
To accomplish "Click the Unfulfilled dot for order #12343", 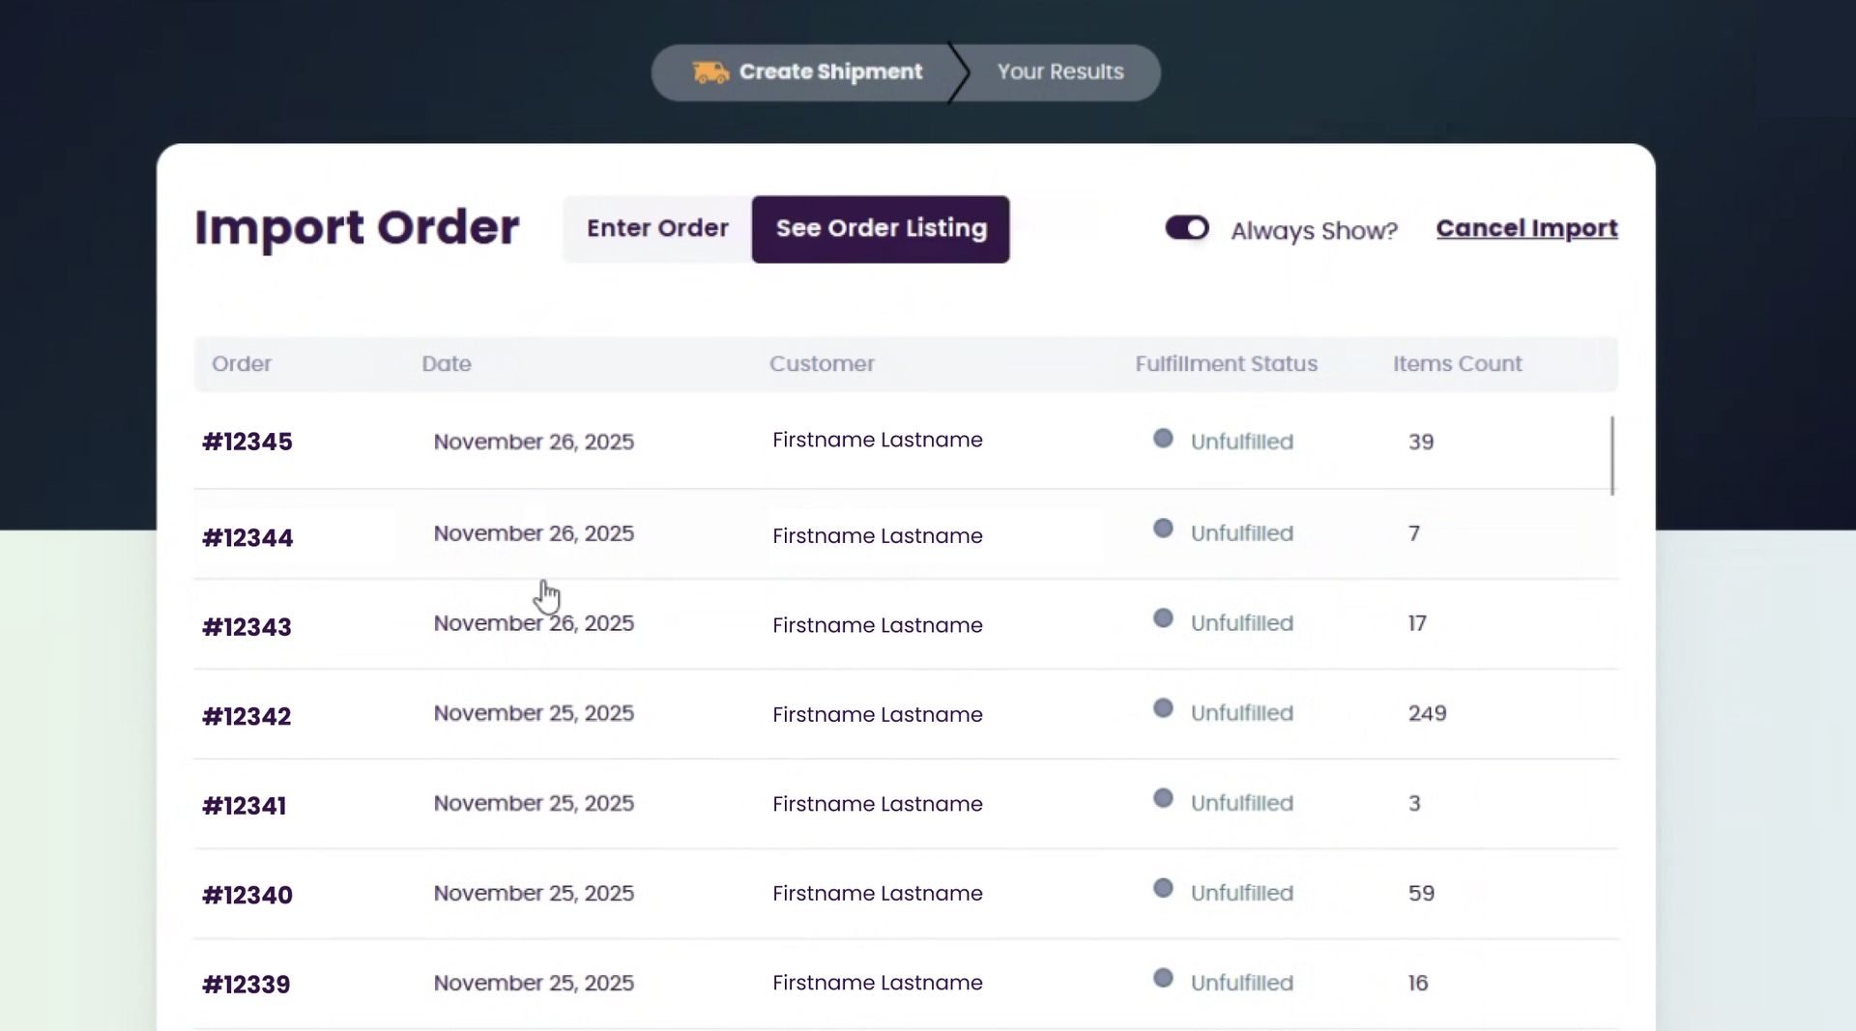I will pyautogui.click(x=1163, y=618).
